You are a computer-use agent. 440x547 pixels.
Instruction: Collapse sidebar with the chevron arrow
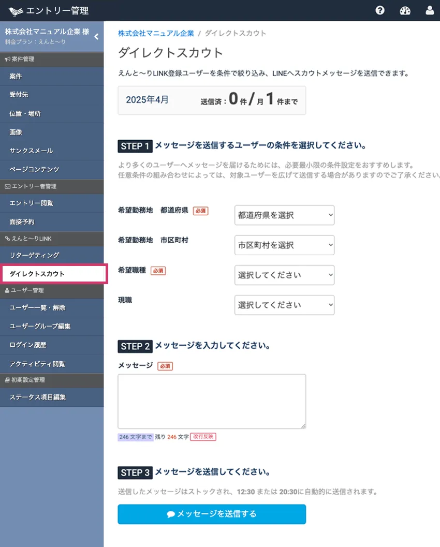pos(96,37)
